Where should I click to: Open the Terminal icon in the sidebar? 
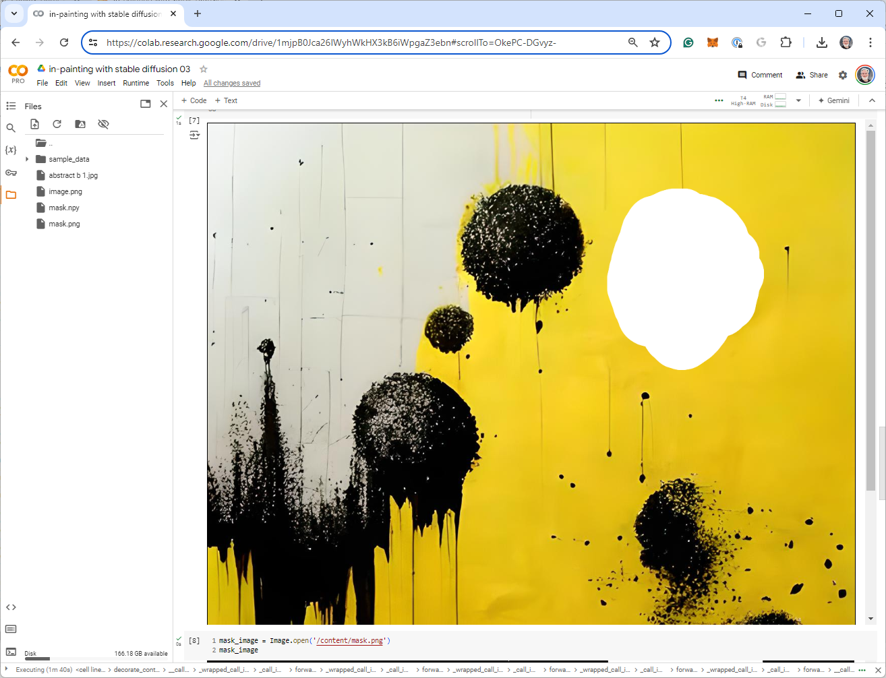(x=11, y=652)
